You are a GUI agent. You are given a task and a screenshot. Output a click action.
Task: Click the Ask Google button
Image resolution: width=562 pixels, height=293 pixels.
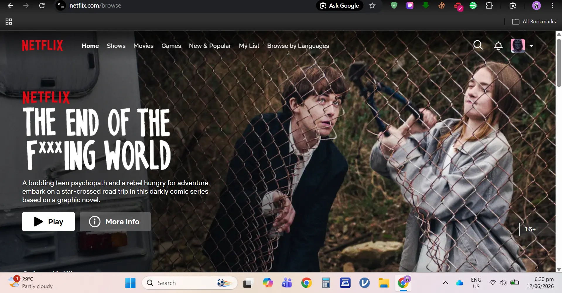click(x=340, y=6)
